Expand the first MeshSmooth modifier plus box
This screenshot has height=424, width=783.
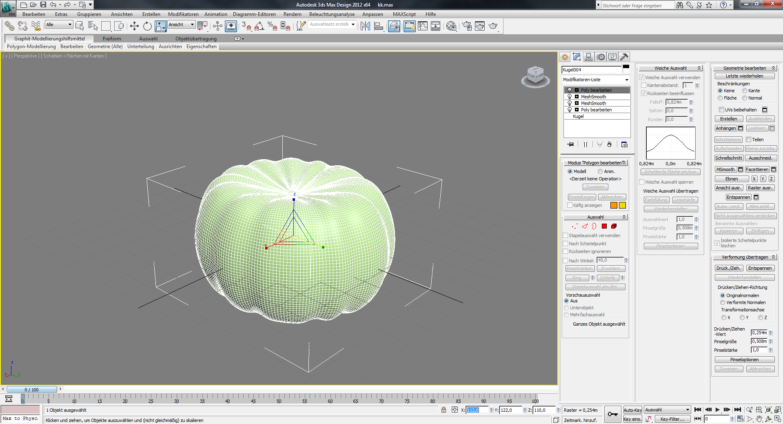577,97
